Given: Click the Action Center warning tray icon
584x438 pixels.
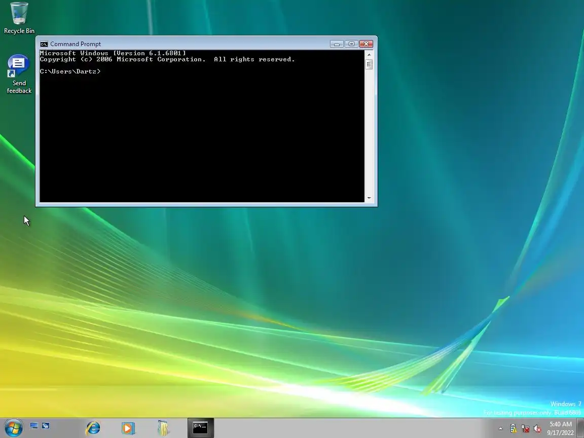Looking at the screenshot, I should tap(513, 429).
